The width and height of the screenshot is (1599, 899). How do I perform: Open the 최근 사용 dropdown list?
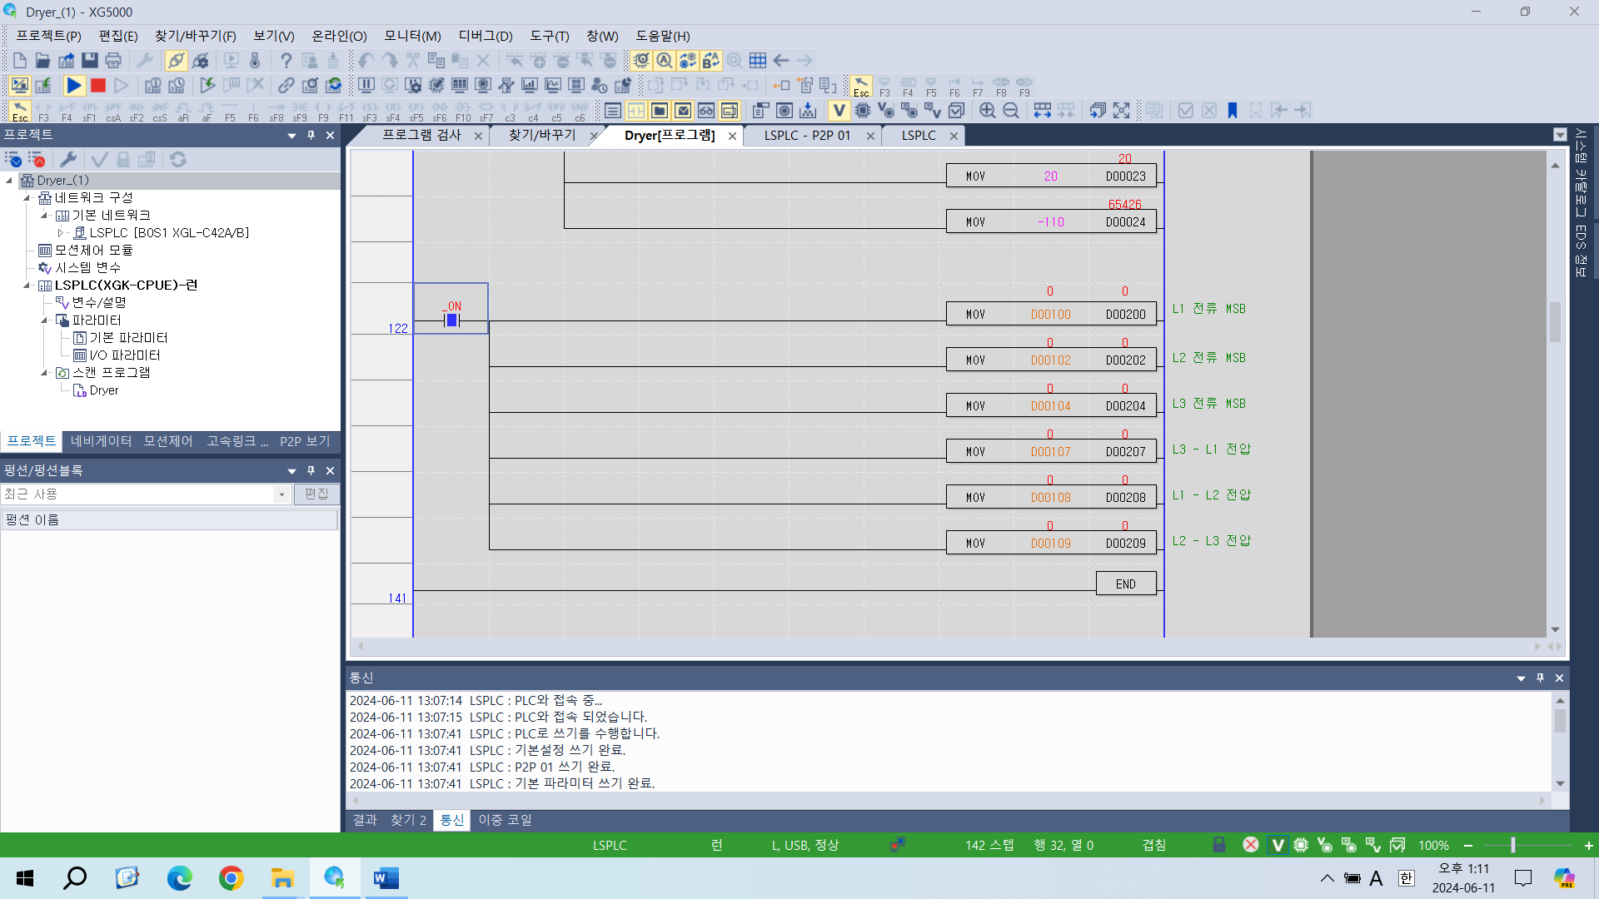[x=281, y=494]
